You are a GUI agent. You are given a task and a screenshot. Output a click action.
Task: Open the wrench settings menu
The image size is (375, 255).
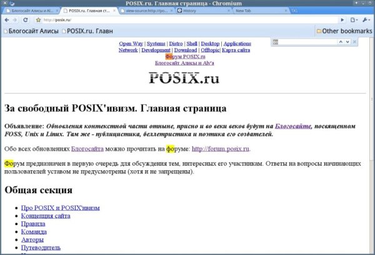pyautogui.click(x=366, y=20)
